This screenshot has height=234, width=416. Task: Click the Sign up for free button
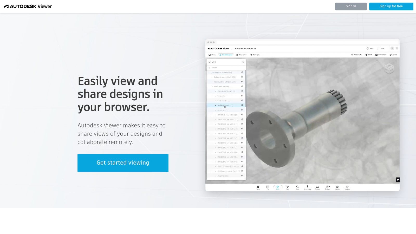(x=391, y=6)
